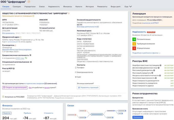Viewport: 174px width, 120px height.
Task: Switch to the Налоги tab
Action: tap(79, 7)
